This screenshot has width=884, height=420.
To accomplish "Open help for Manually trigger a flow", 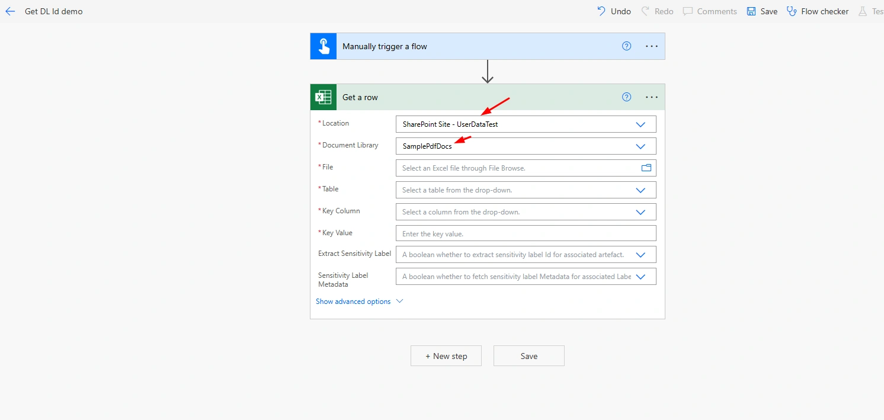I will 627,46.
